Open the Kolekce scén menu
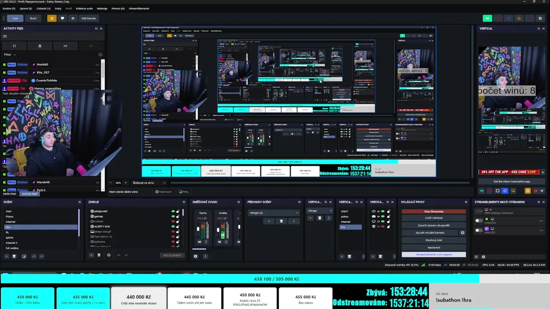 [84, 9]
